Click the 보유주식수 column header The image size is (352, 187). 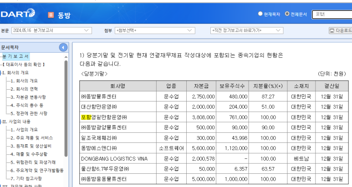point(232,86)
